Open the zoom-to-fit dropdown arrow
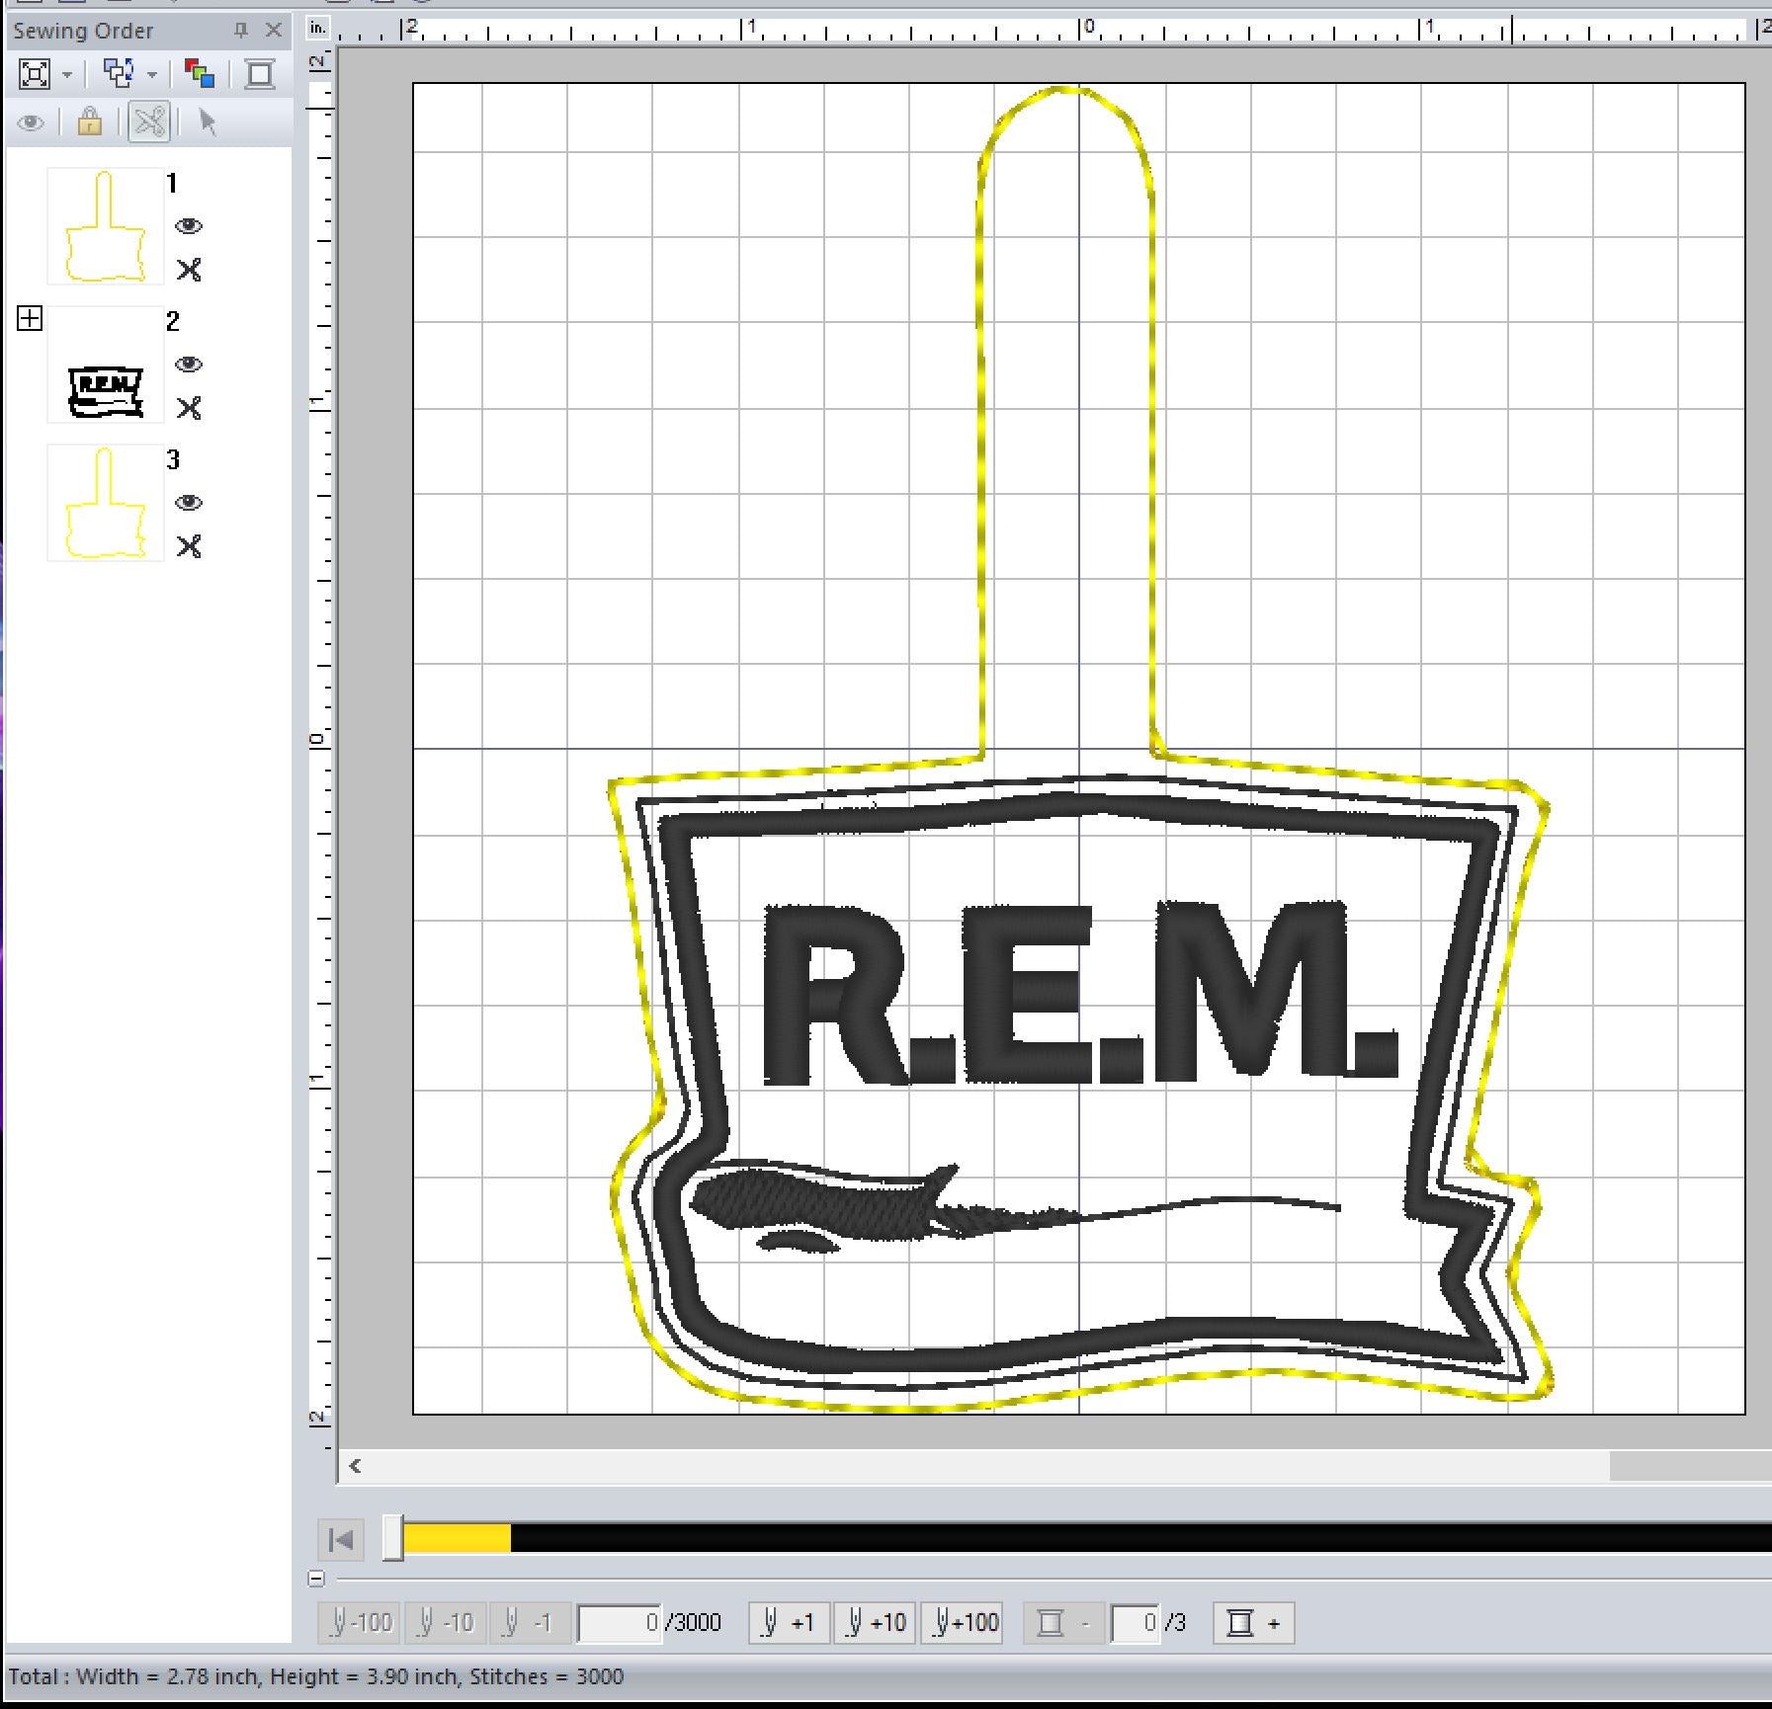The image size is (1772, 1709). [67, 75]
